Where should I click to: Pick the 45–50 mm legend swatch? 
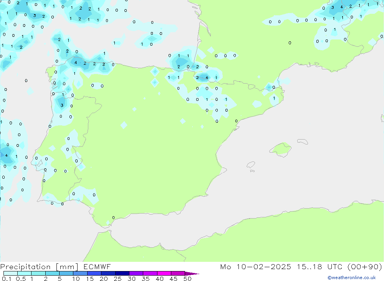(178, 273)
